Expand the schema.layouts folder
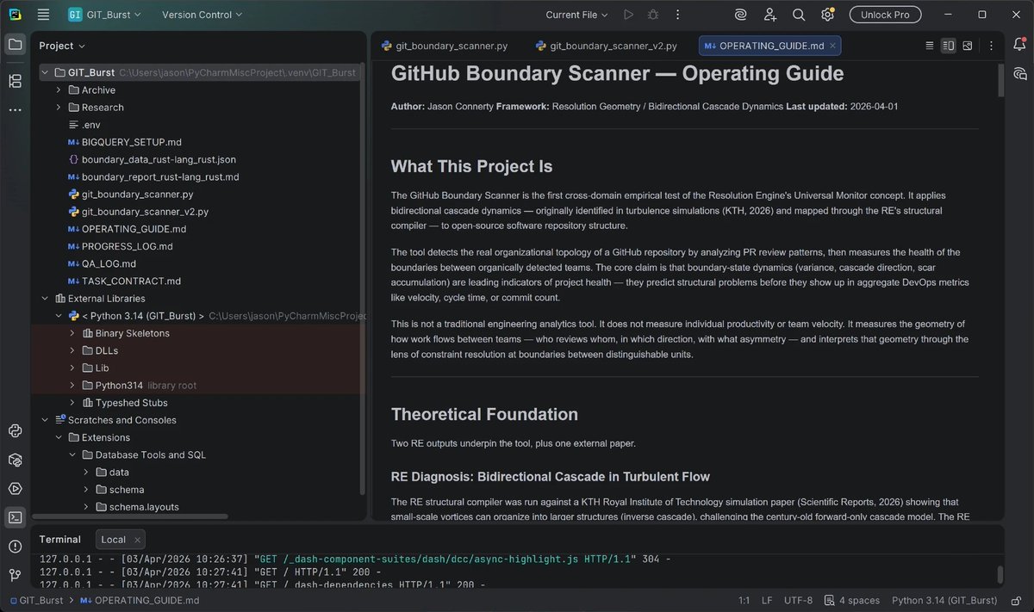The height and width of the screenshot is (612, 1034). coord(86,507)
